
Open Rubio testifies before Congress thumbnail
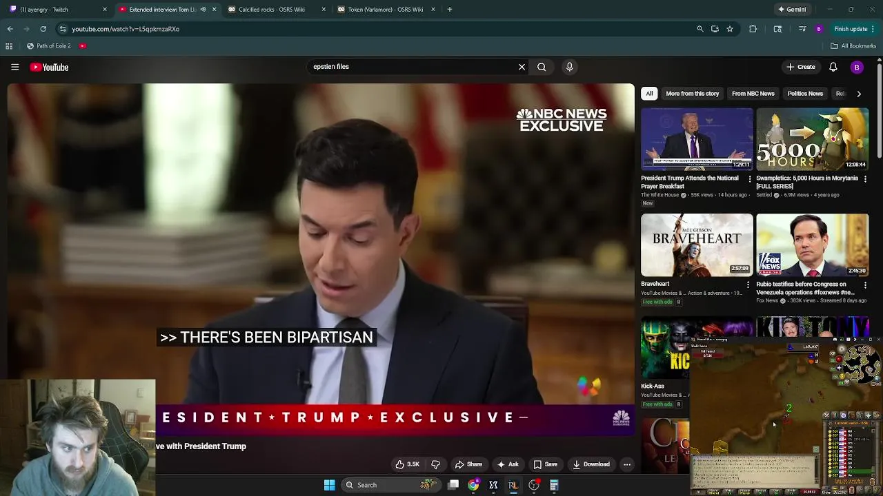(x=812, y=245)
